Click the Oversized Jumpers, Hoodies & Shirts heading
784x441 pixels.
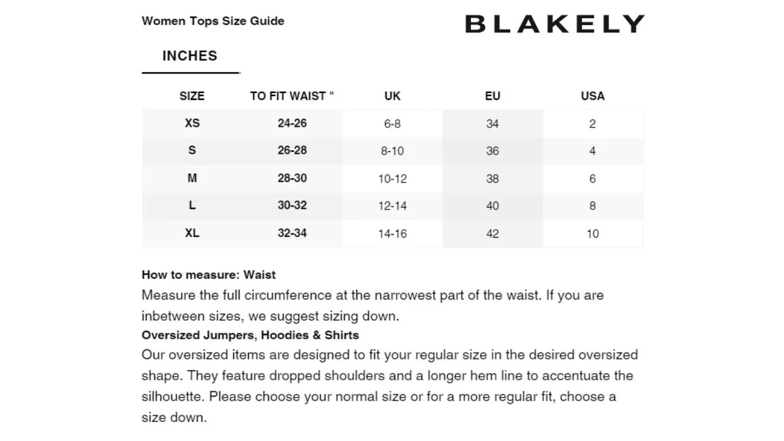pyautogui.click(x=250, y=335)
